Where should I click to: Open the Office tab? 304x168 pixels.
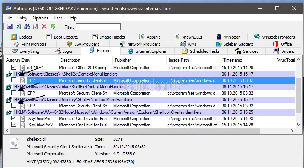(282, 44)
